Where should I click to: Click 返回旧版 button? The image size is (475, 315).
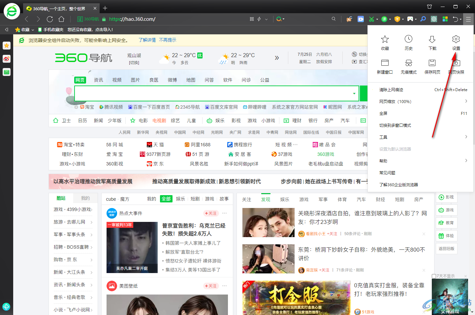tap(447, 249)
